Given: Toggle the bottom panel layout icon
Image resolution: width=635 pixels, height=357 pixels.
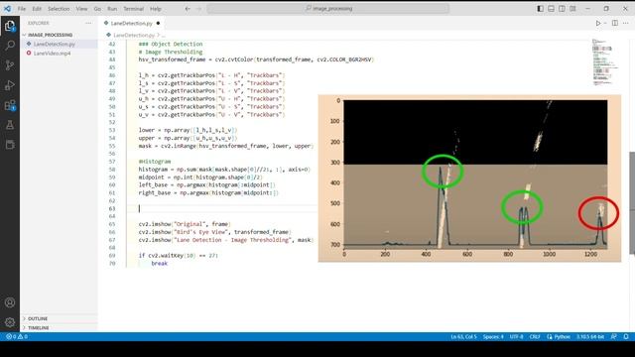Looking at the screenshot, I should click(x=552, y=9).
